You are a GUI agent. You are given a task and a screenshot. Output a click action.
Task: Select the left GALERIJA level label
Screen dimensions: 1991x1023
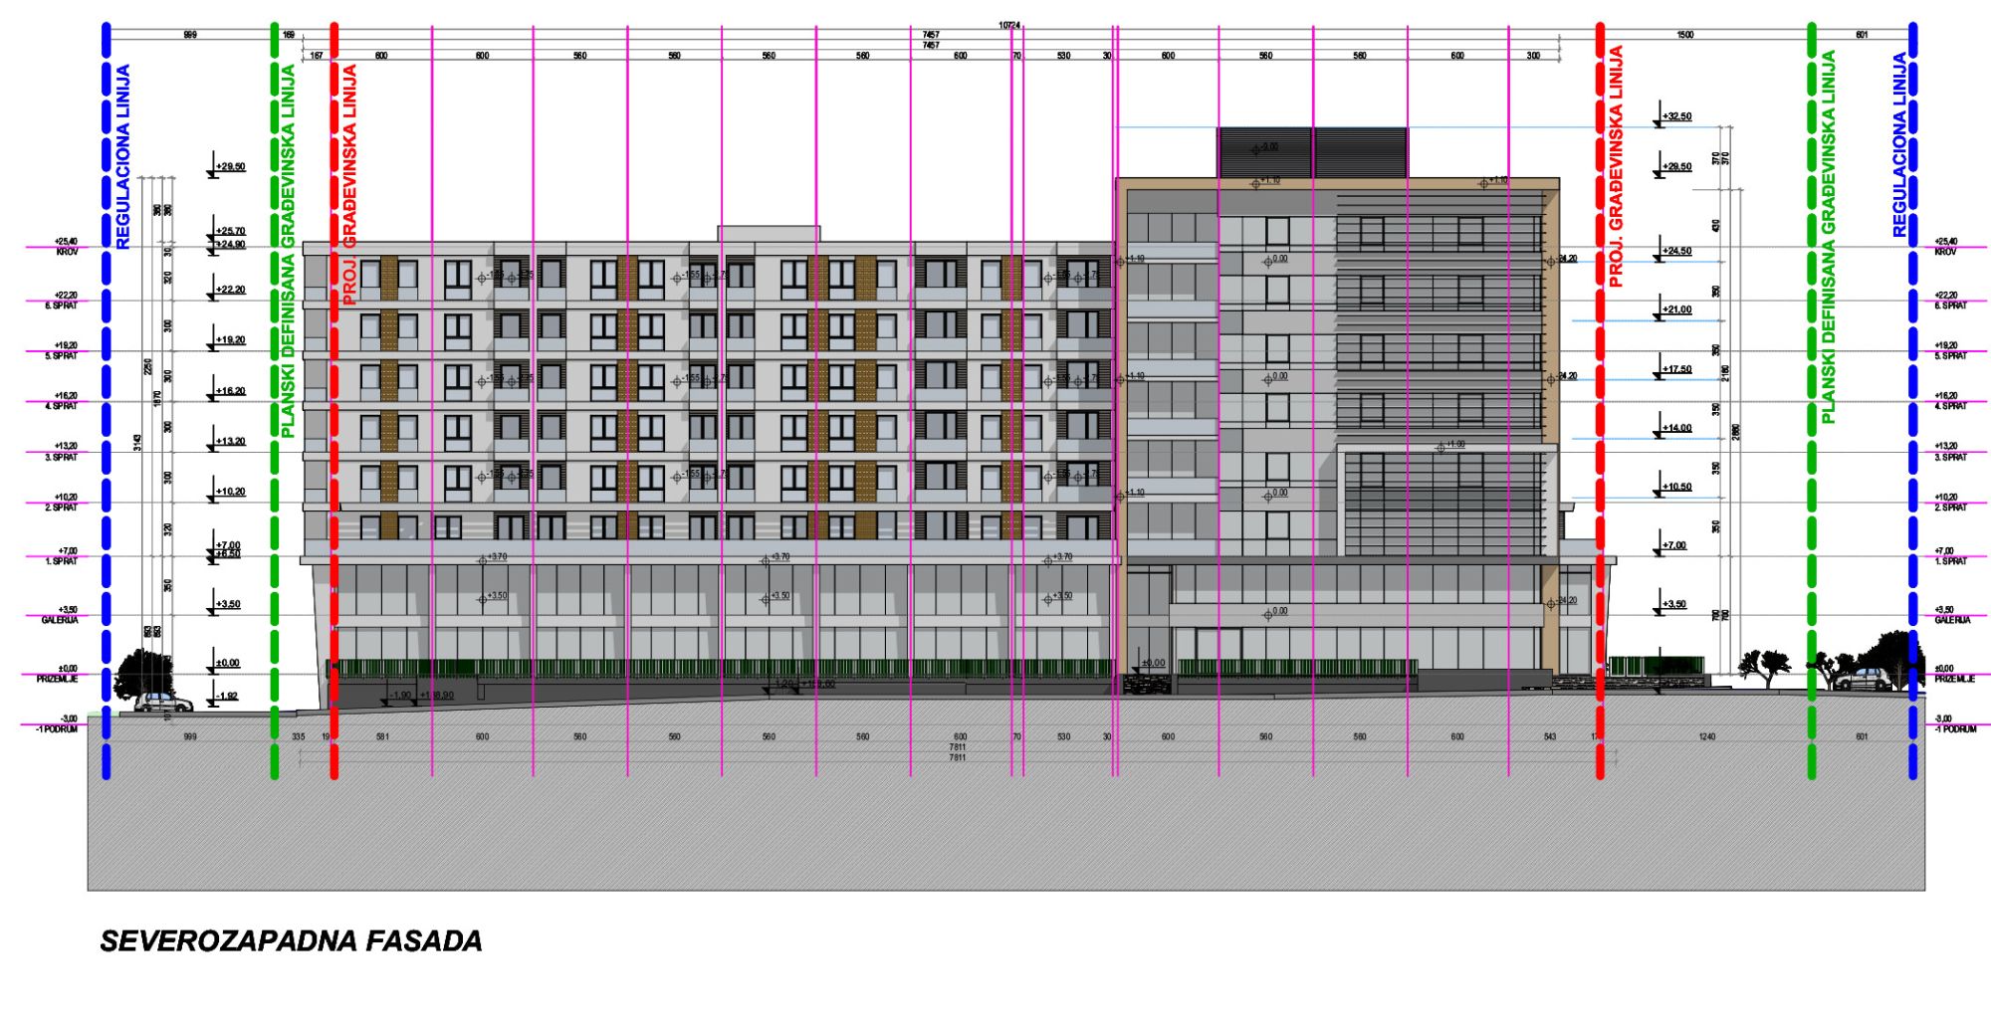pos(66,620)
